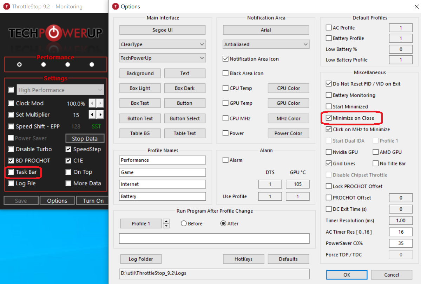Click the TechPowerUp logo banner
Image resolution: width=421 pixels, height=284 pixels.
pyautogui.click(x=55, y=33)
